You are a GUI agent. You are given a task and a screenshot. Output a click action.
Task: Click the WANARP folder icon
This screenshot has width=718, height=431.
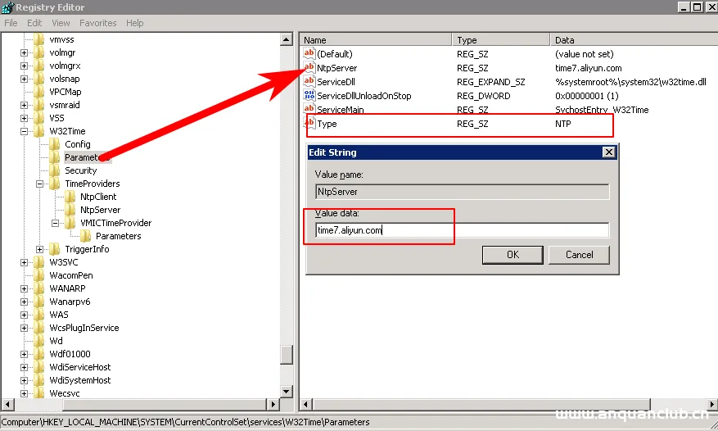[38, 288]
